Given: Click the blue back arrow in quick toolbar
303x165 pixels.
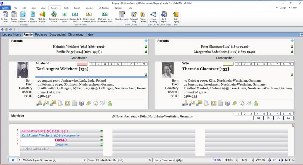Looking at the screenshot, I should pos(2,30).
